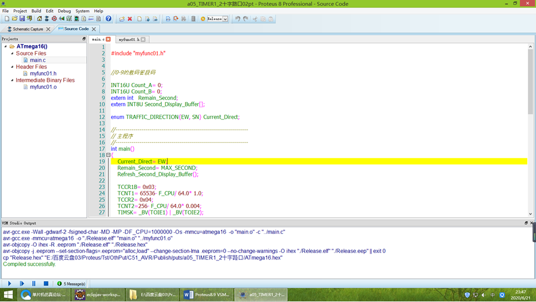Collapse the Intermediate Binary Files folder
Viewport: 536px width, 302px height.
point(12,80)
